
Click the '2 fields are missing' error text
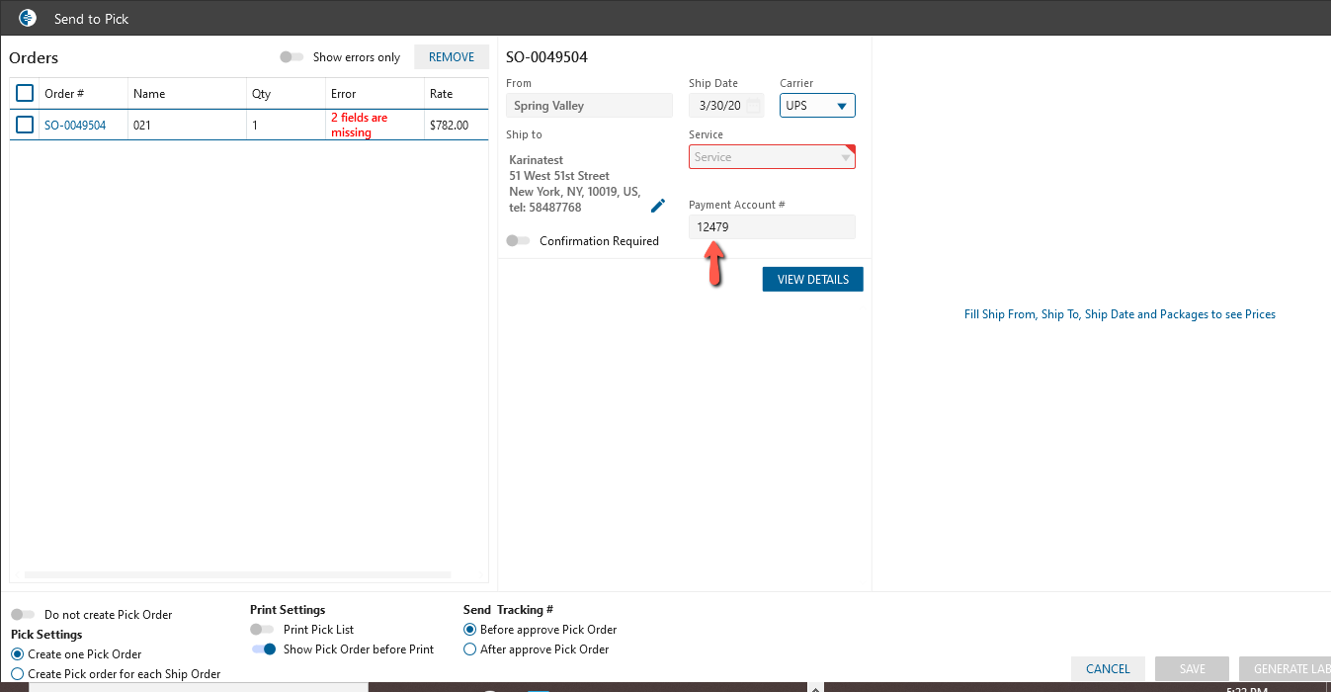360,125
